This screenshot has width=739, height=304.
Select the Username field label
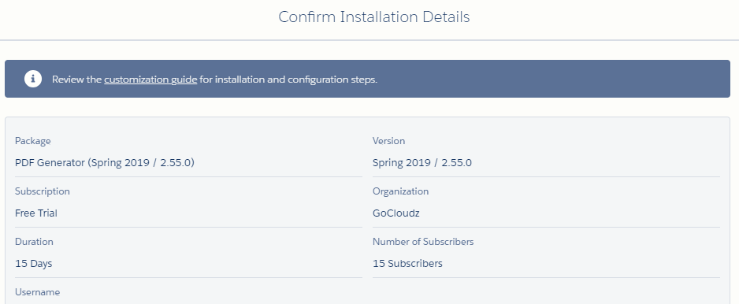tap(37, 292)
